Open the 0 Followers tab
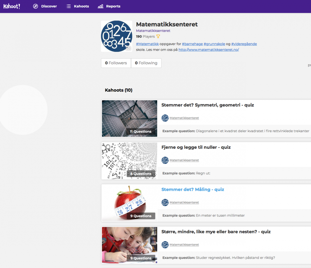 click(116, 63)
